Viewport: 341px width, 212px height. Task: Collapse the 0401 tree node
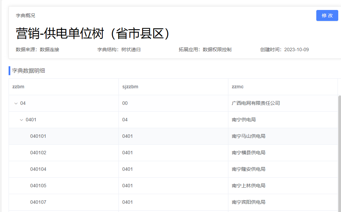click(21, 120)
